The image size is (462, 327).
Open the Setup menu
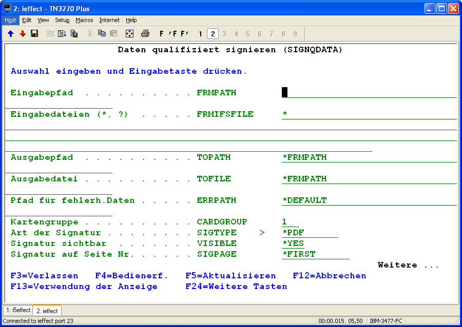click(x=62, y=20)
